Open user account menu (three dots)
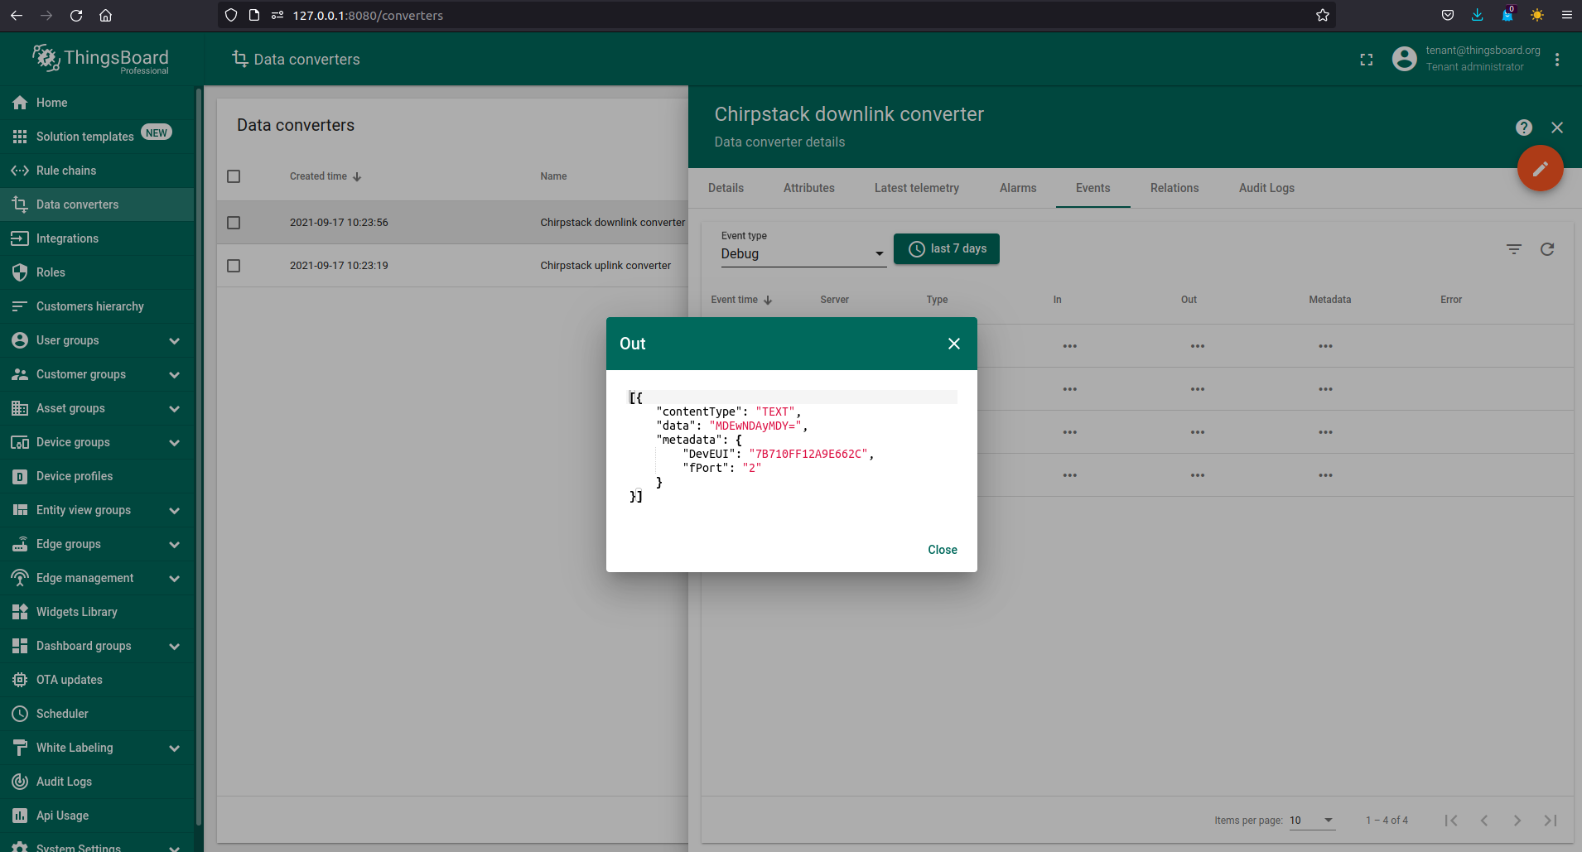The width and height of the screenshot is (1582, 852). coord(1557,60)
